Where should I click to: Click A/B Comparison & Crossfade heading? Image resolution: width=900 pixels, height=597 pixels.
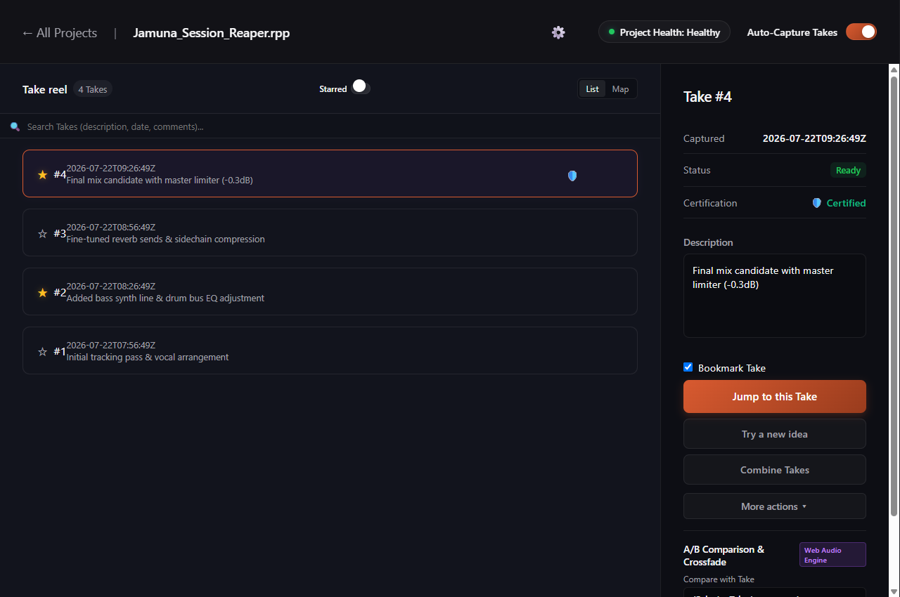(x=724, y=556)
